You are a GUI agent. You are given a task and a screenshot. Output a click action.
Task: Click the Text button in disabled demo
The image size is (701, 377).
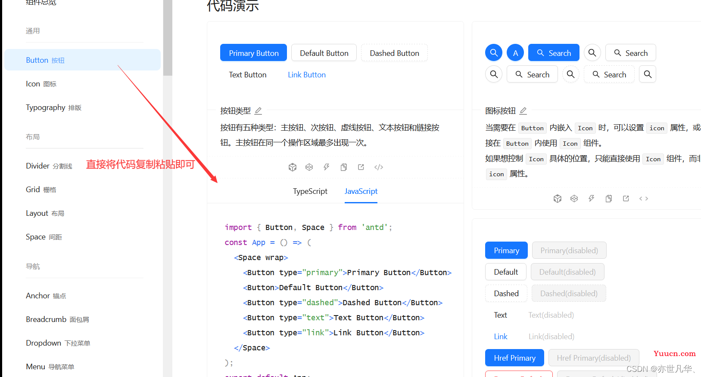[x=500, y=315]
